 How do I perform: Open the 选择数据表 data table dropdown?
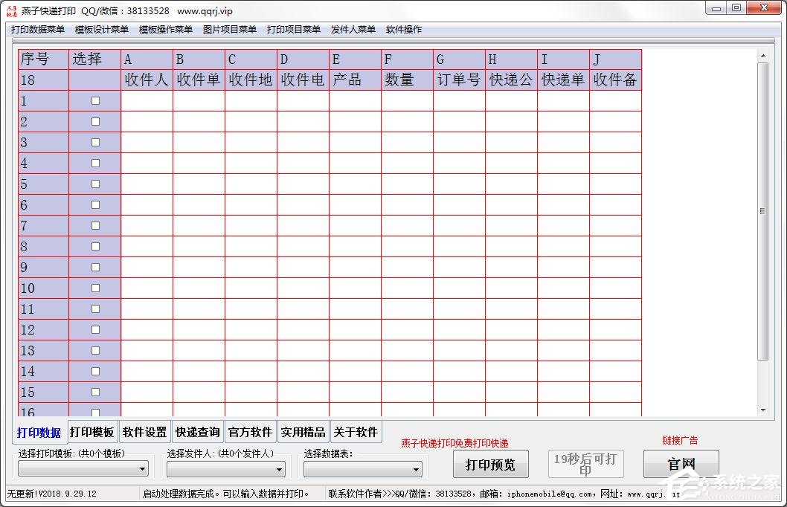pos(362,469)
